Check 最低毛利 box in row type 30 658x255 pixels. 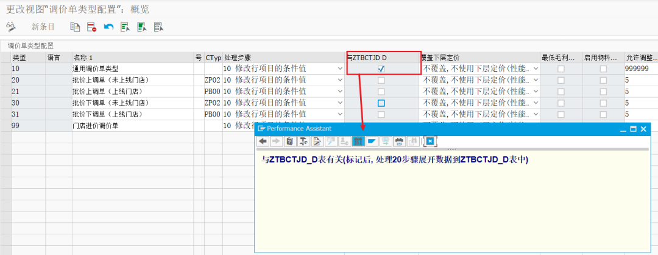pos(561,103)
